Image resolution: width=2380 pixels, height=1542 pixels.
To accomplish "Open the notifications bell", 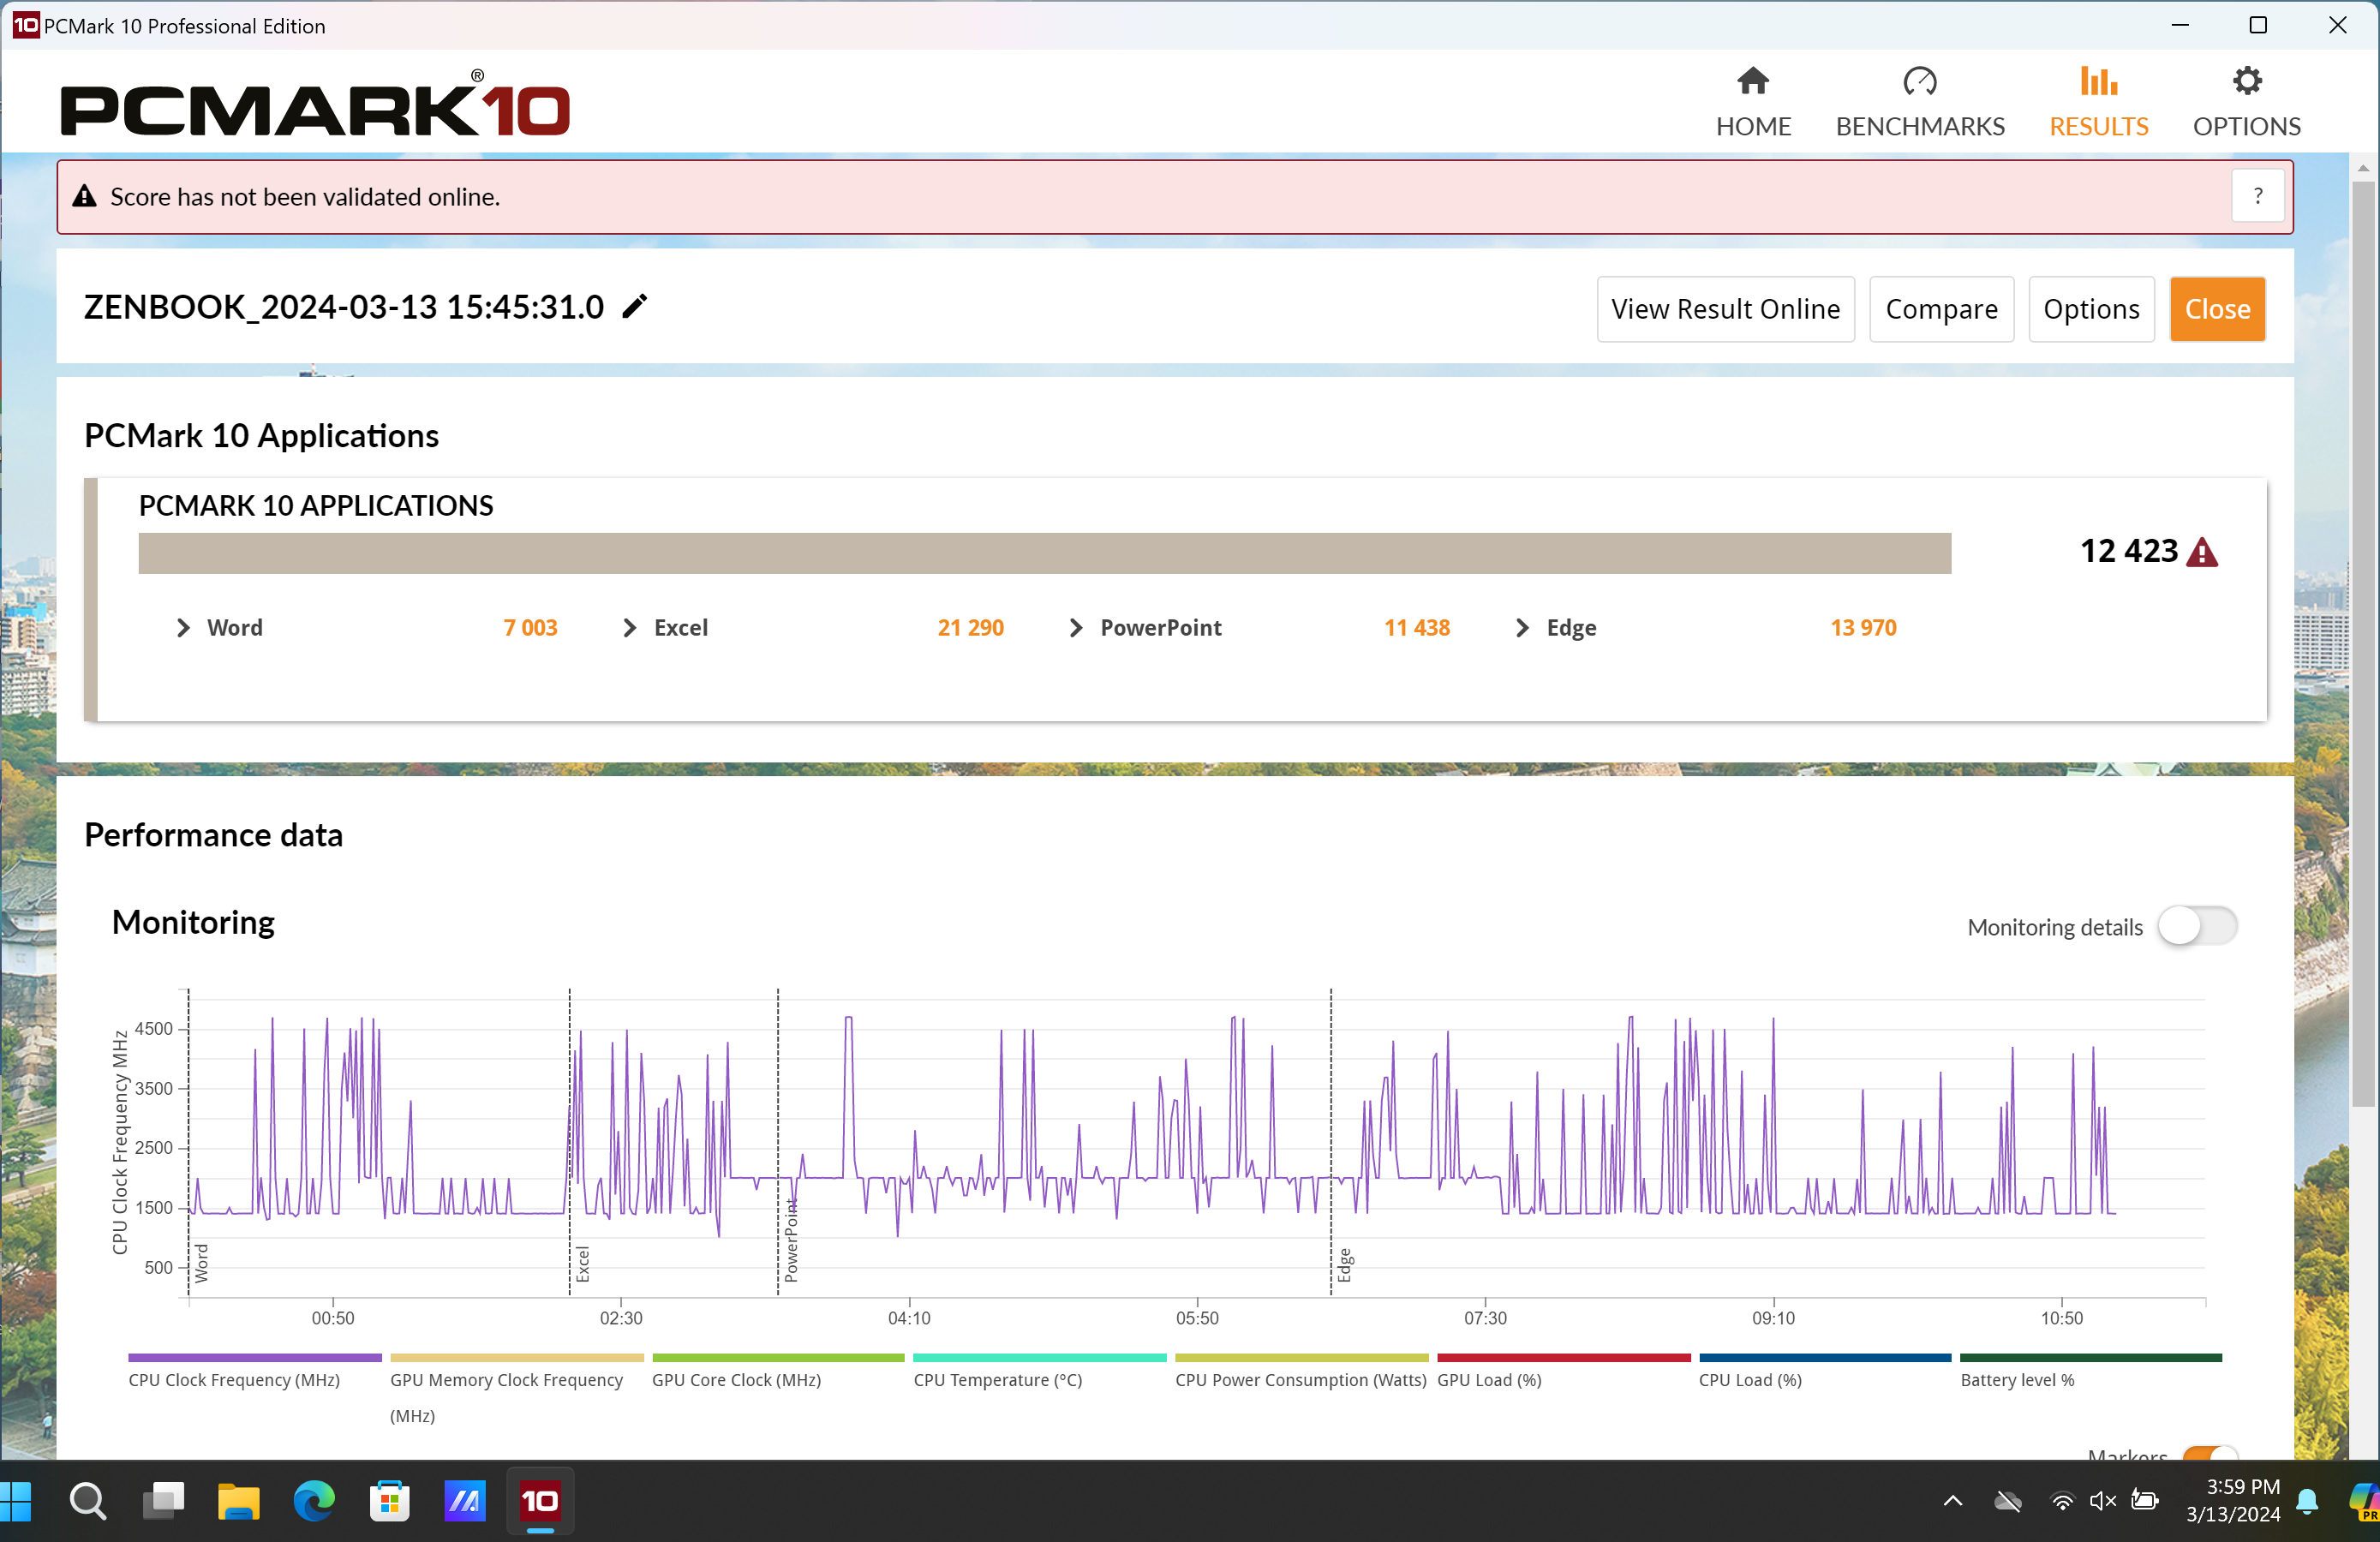I will pyautogui.click(x=2308, y=1501).
